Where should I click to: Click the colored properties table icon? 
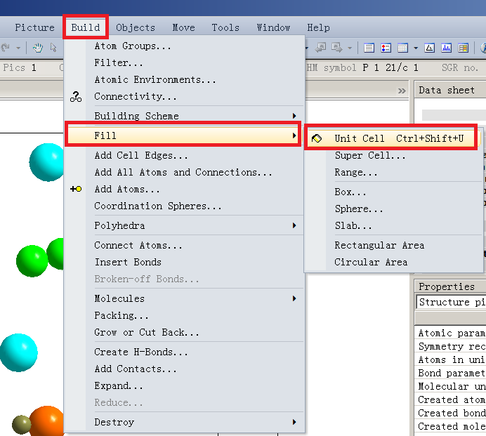coord(463,48)
